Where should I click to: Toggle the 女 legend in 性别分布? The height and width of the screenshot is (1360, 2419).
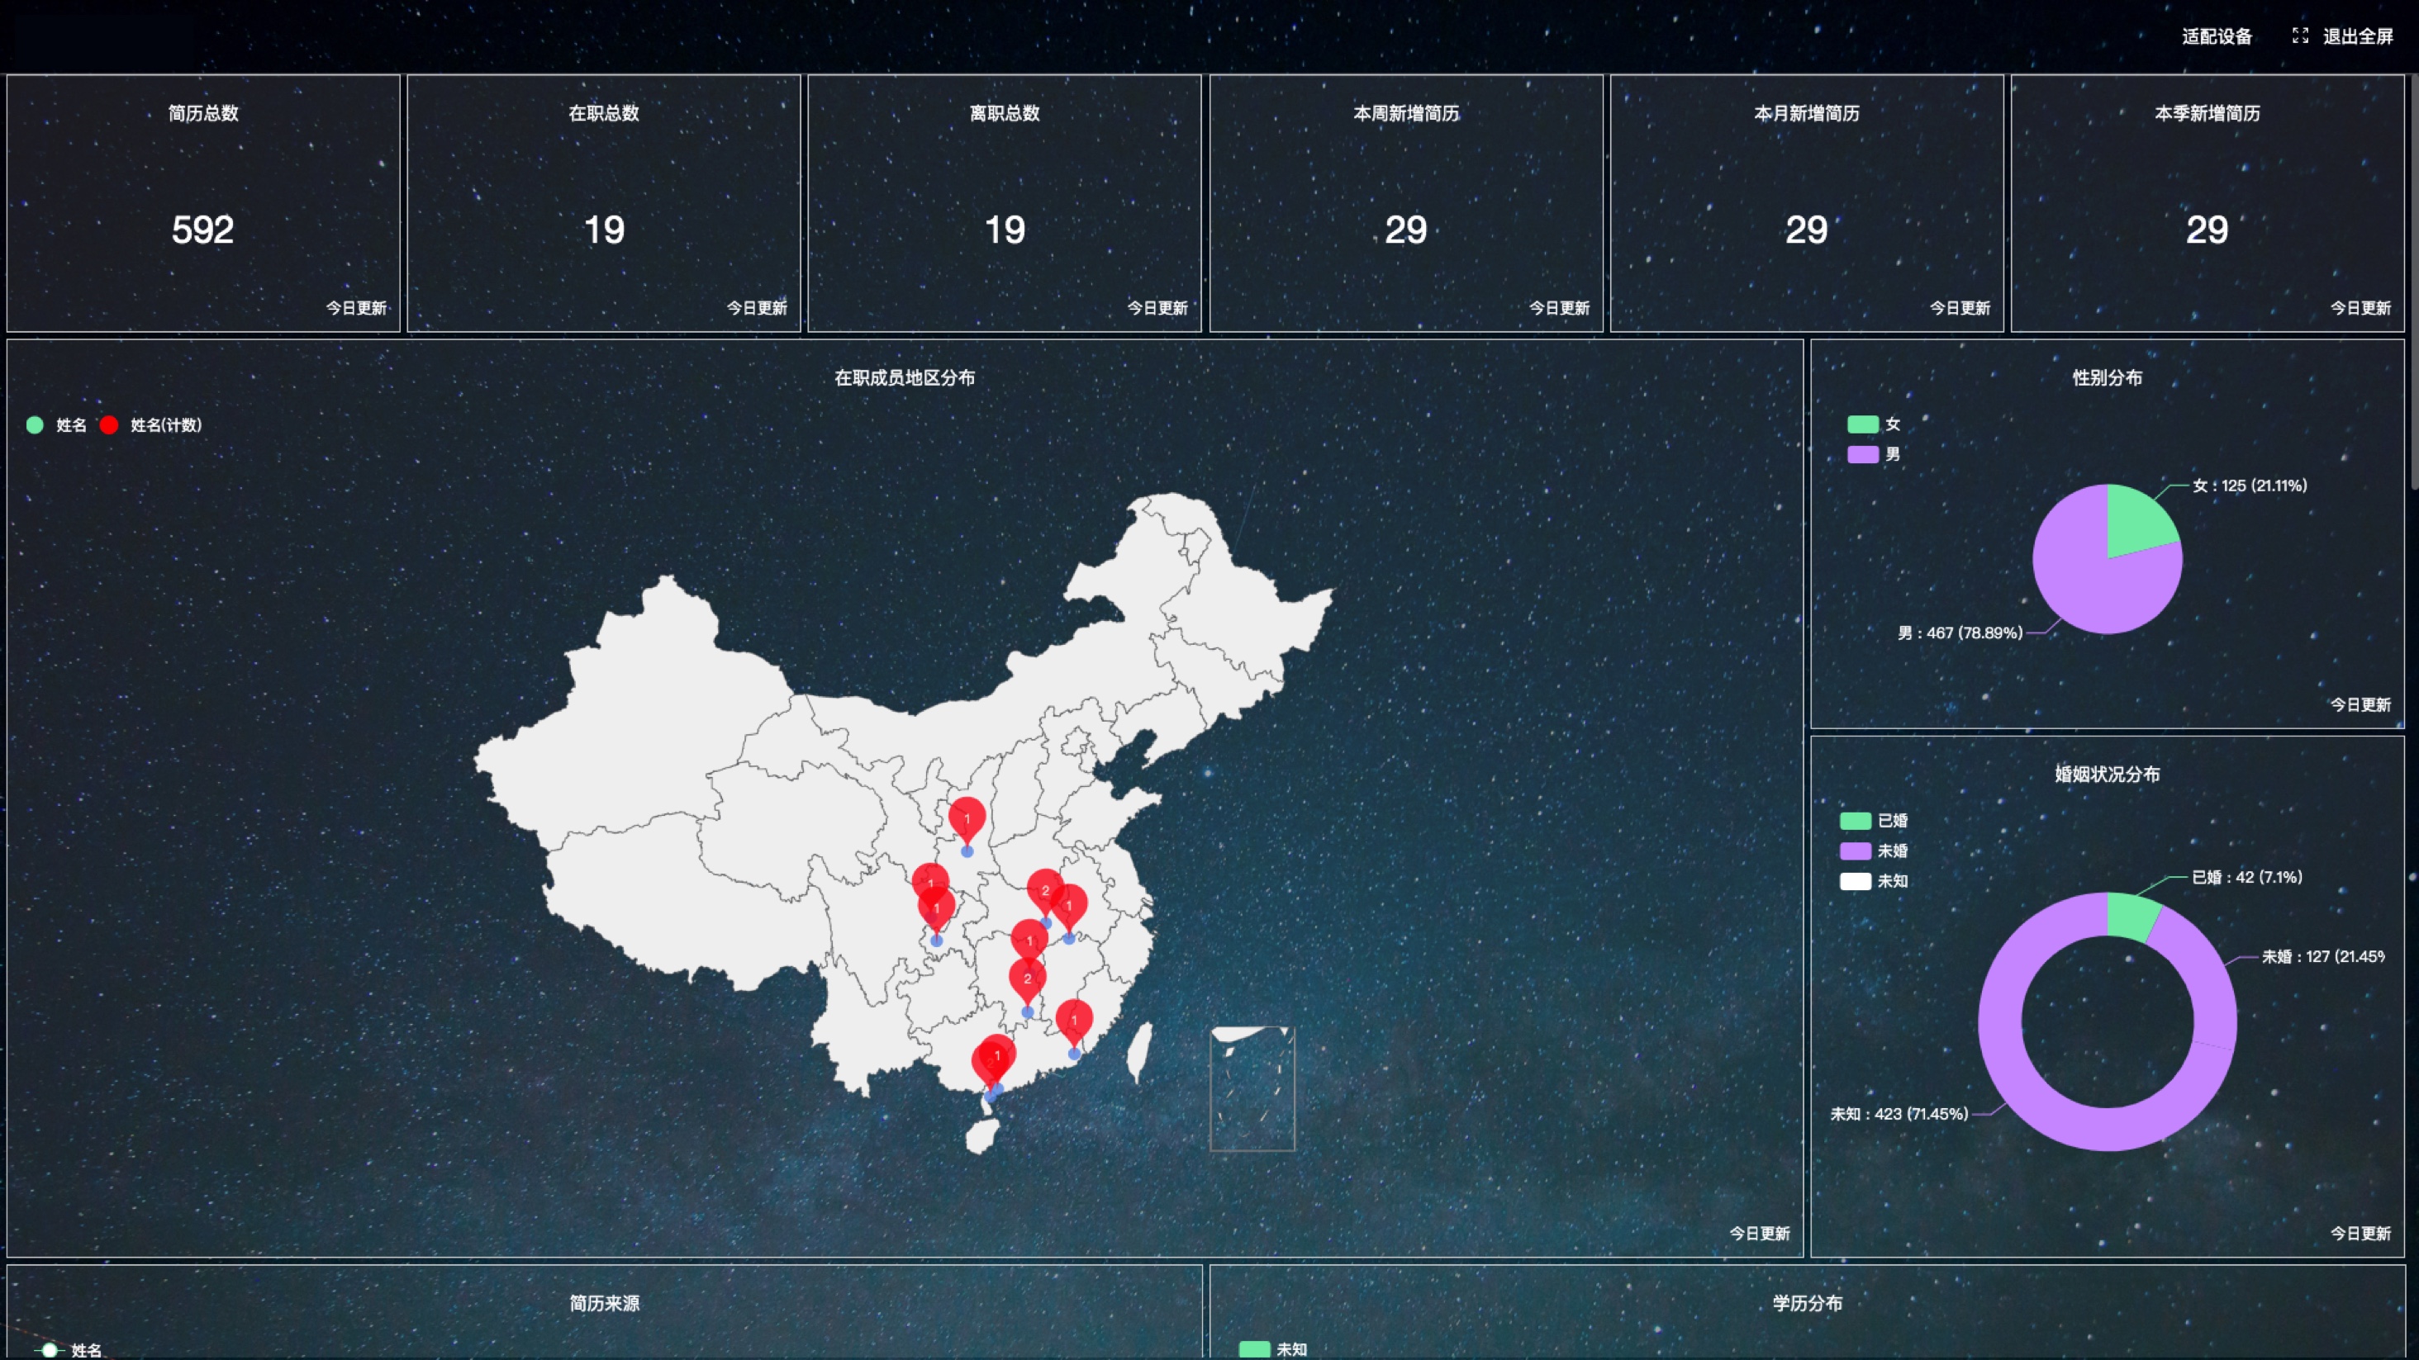(x=1875, y=424)
